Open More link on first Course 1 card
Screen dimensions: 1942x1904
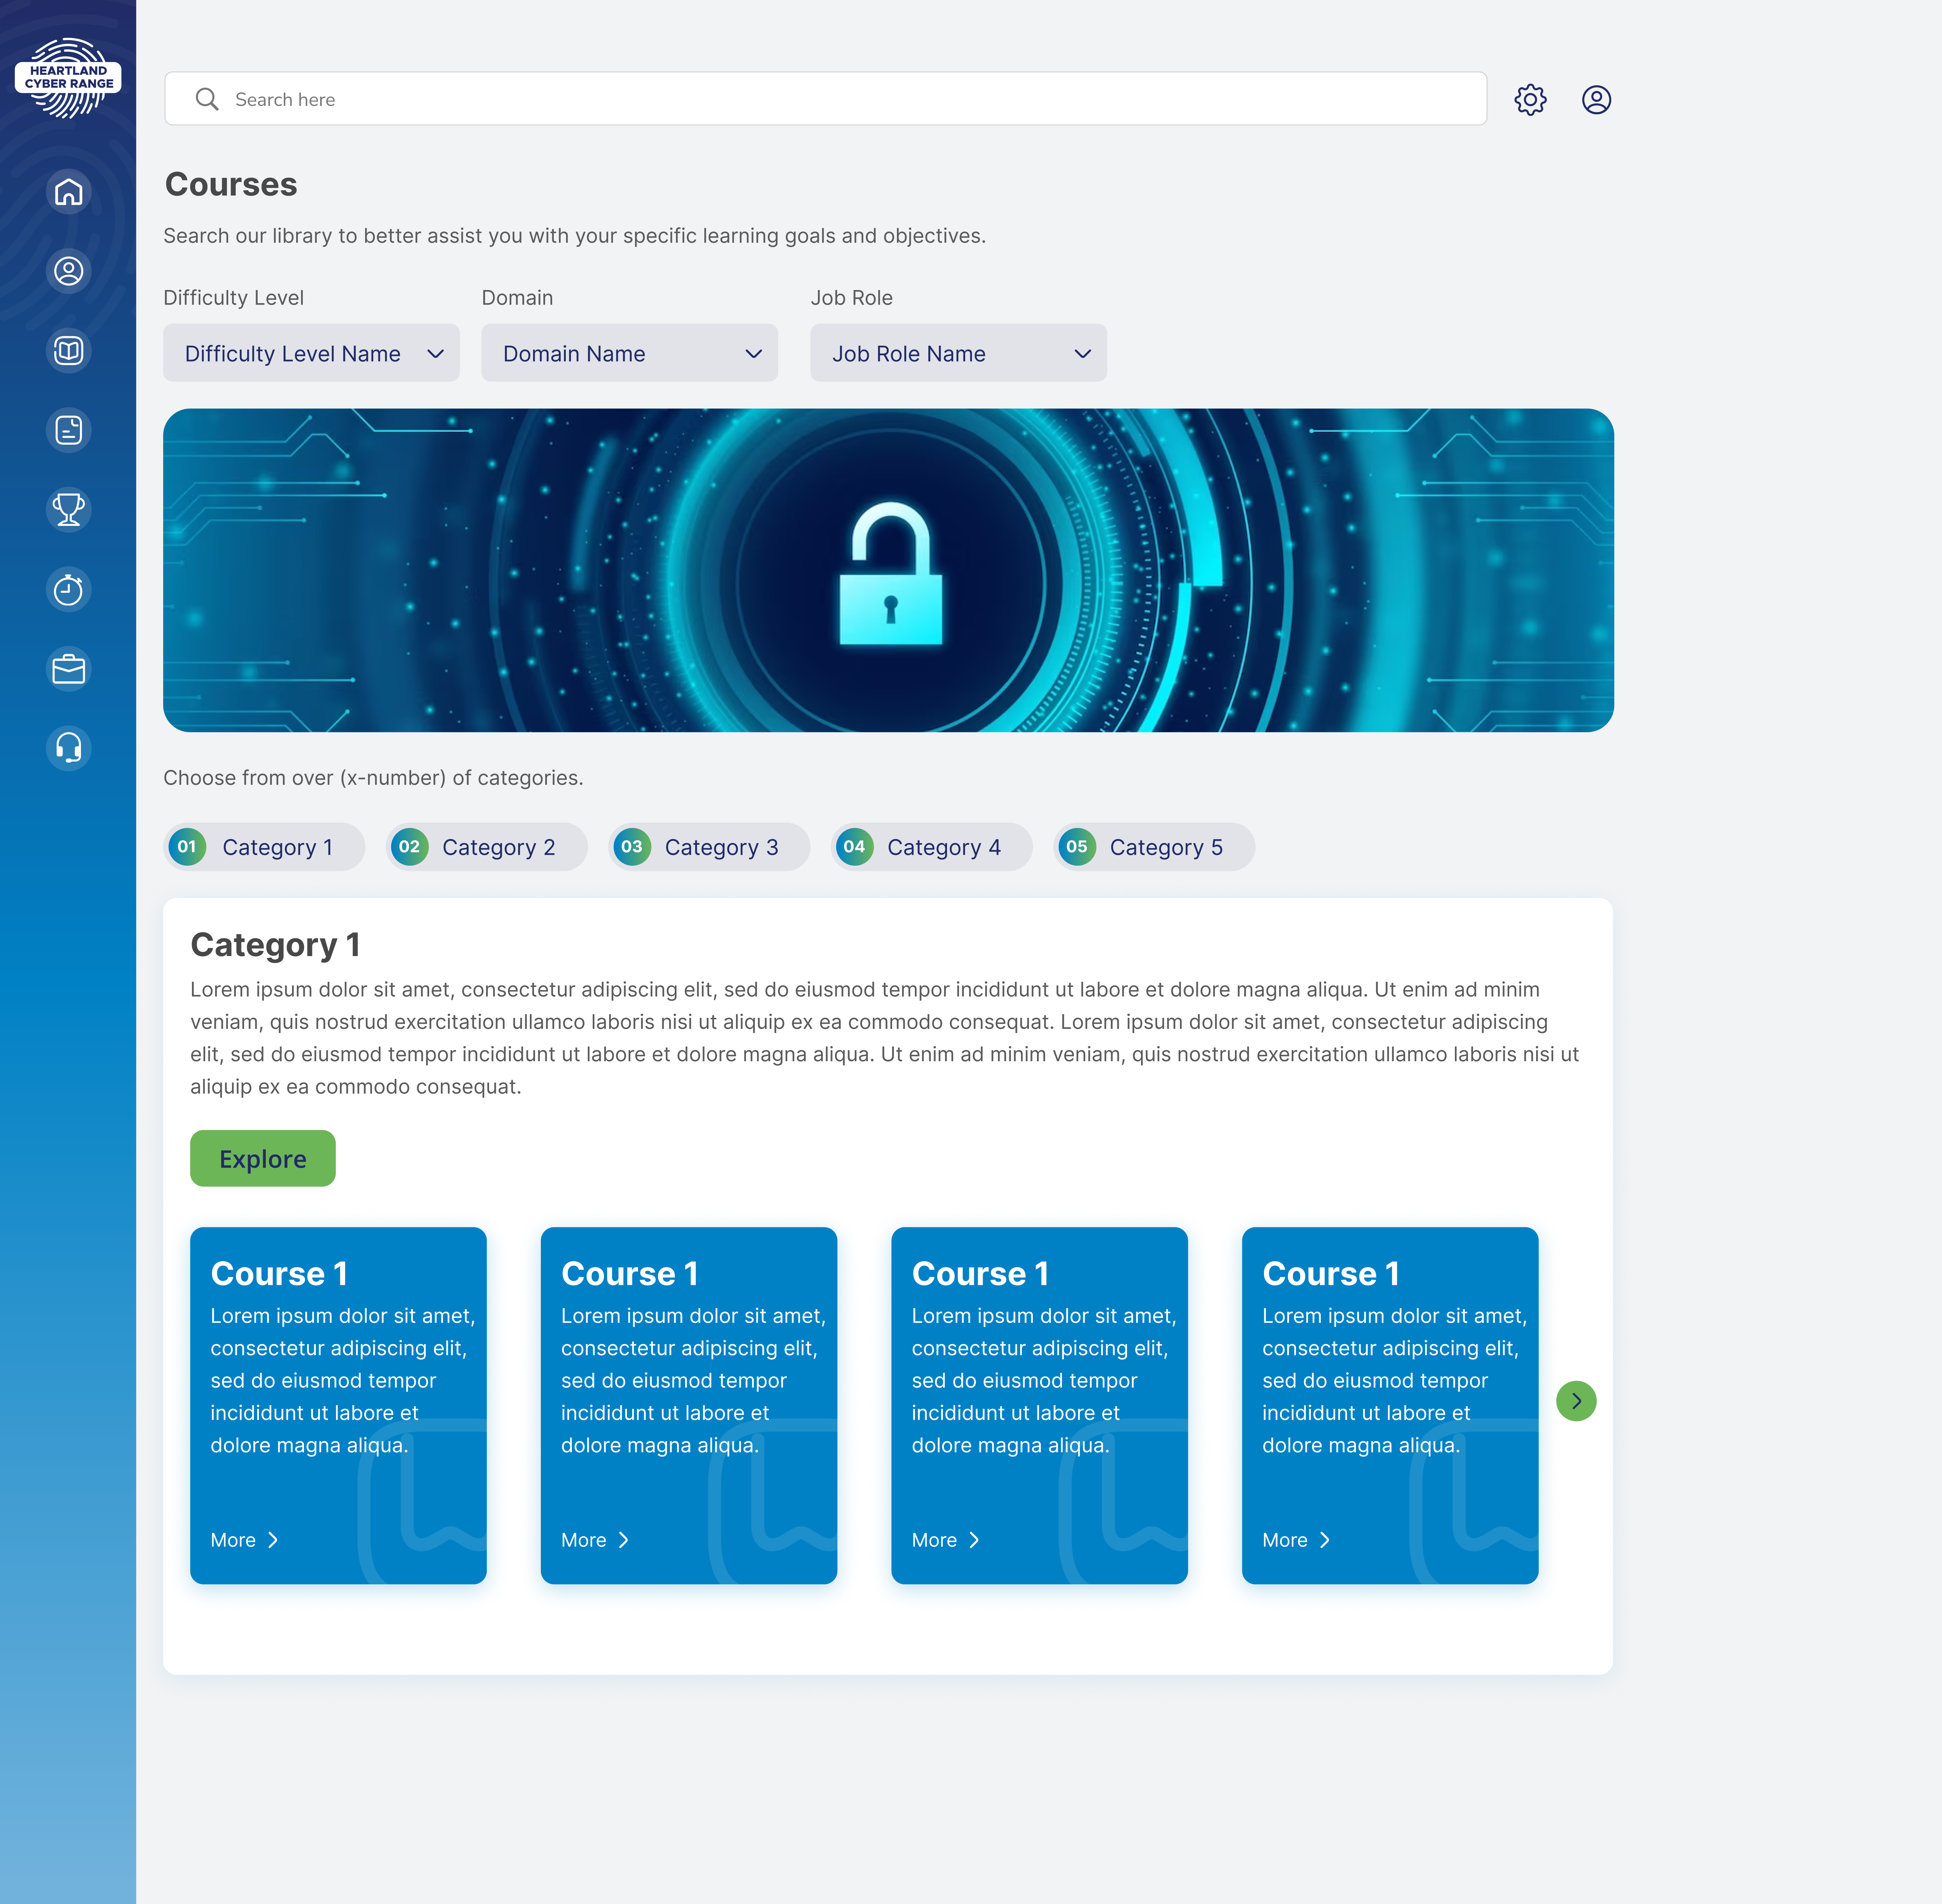tap(245, 1540)
